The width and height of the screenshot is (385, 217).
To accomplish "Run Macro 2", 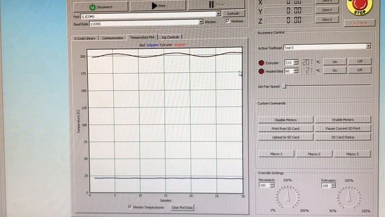I will 314,154.
